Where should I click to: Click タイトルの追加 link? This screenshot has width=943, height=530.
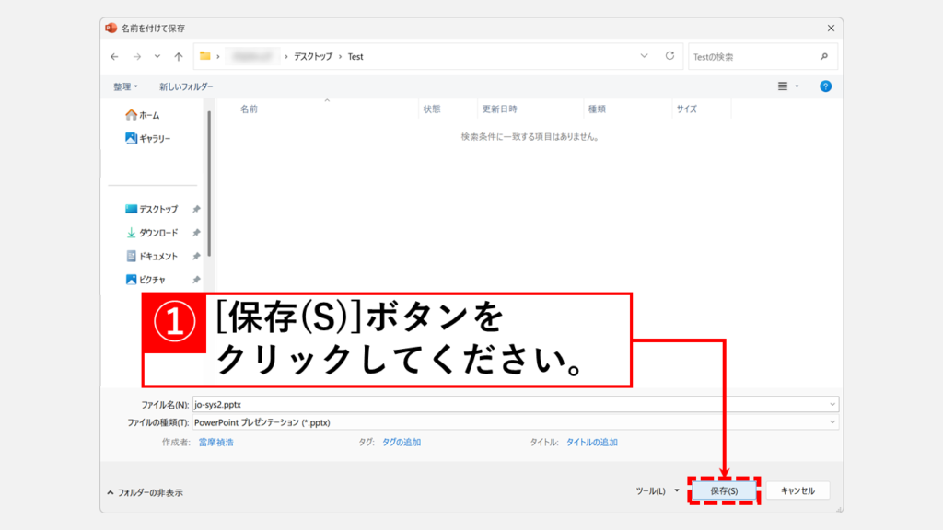pos(592,443)
